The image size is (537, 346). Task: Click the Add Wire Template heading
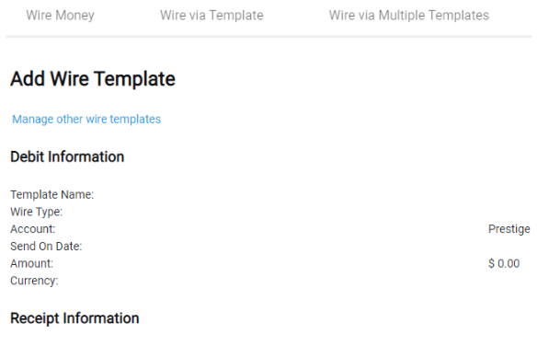click(93, 79)
